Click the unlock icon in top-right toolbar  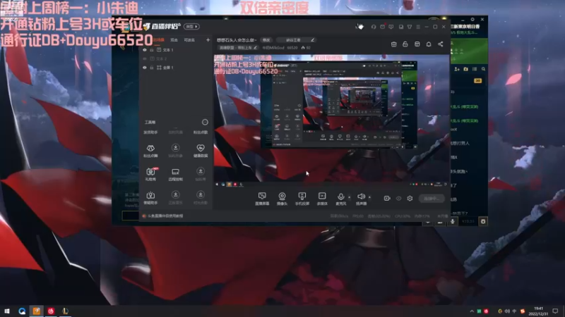click(405, 44)
